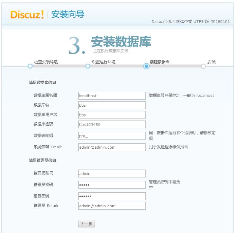Click the 数据库用户名: label
238x233 pixels.
pyautogui.click(x=46, y=114)
